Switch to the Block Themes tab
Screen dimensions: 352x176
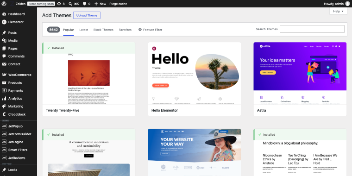[x=103, y=30]
